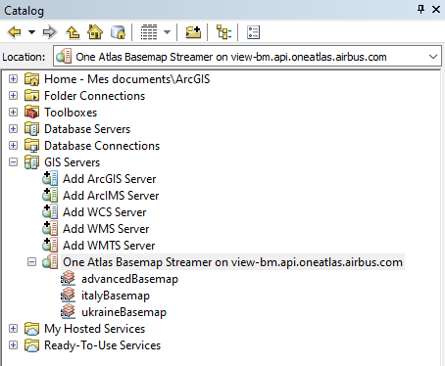Click Connect To Folder icon

click(x=193, y=32)
